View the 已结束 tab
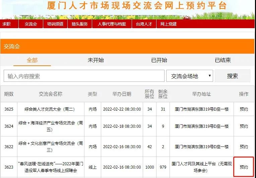Viewport: 256px width, 178px height. point(222,60)
